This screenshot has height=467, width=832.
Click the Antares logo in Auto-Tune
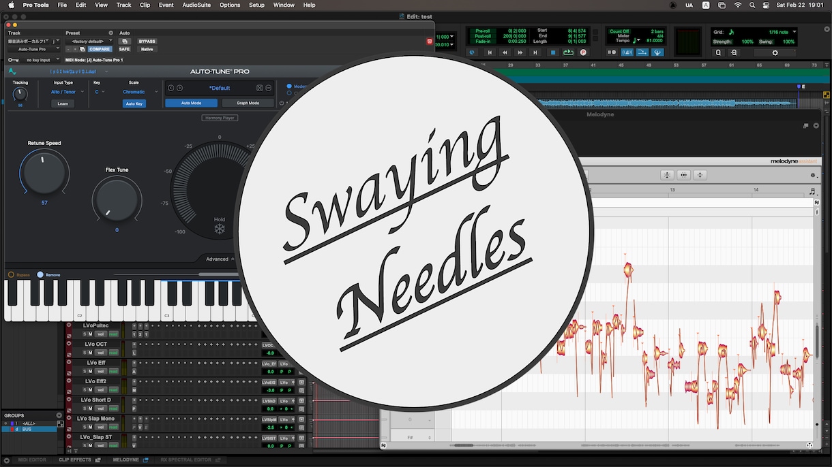pos(12,71)
